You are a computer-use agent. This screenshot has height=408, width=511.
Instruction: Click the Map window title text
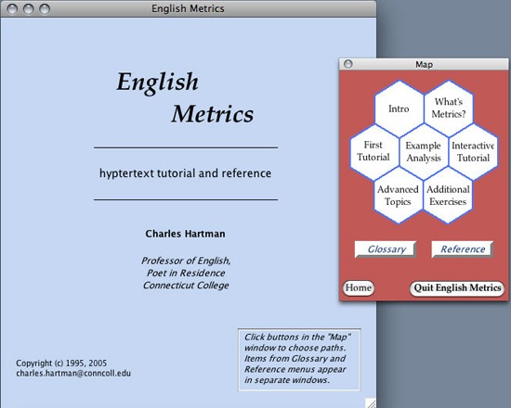(424, 64)
